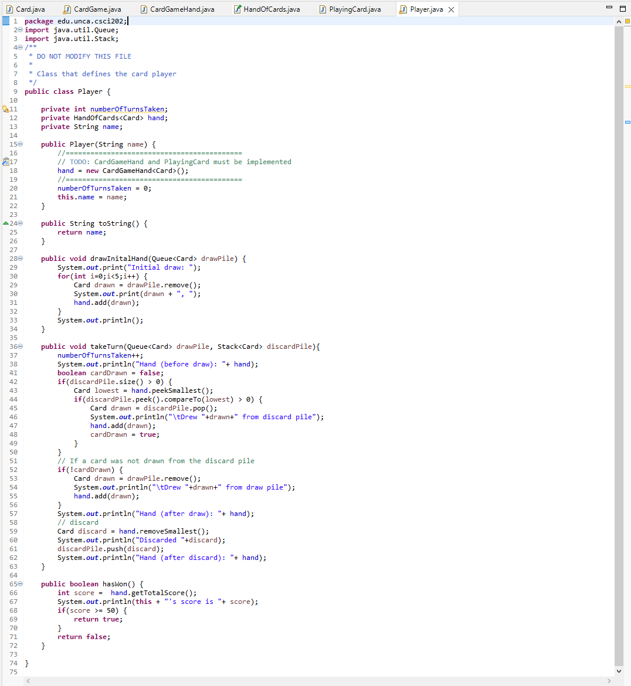
Task: Click the yellow TODO marker in the overview ruler
Action: click(627, 86)
